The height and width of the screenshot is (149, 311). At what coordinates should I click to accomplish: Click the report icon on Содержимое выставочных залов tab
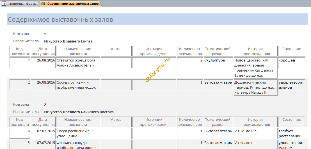coord(43,4)
